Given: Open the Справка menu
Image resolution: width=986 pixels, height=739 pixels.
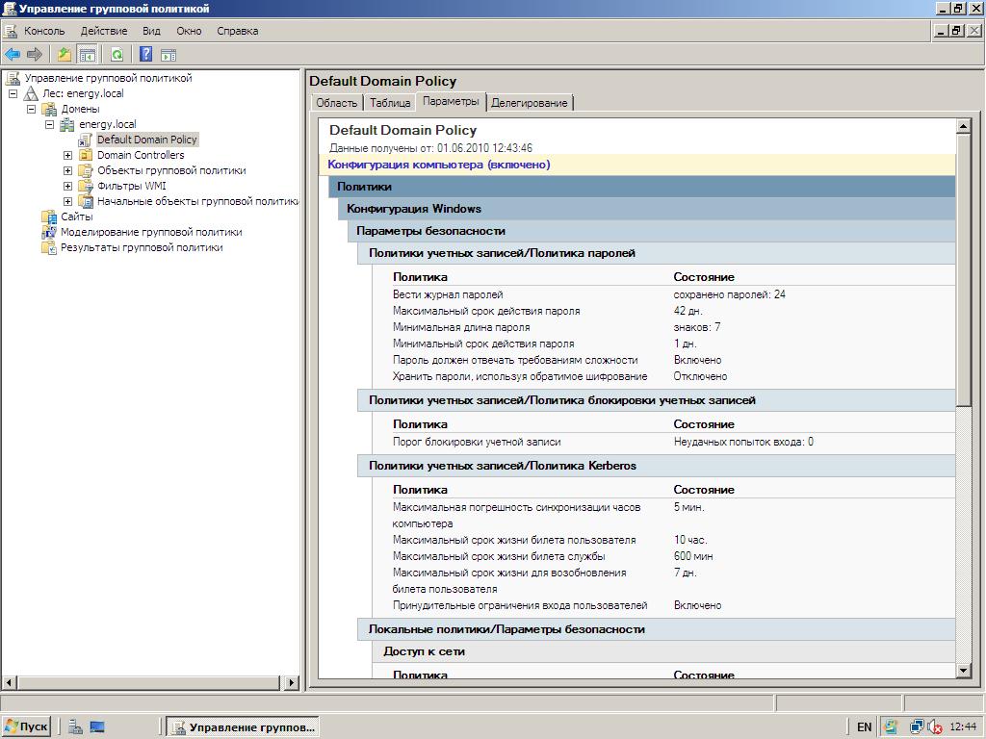Looking at the screenshot, I should pyautogui.click(x=237, y=31).
